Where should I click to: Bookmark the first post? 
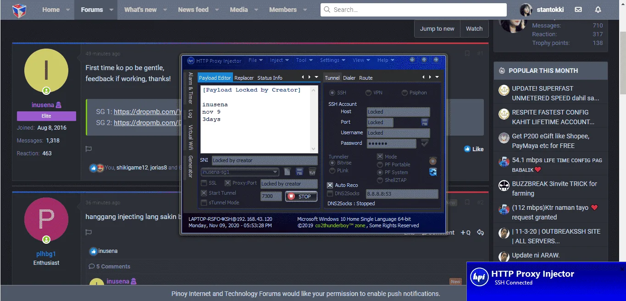point(467,54)
